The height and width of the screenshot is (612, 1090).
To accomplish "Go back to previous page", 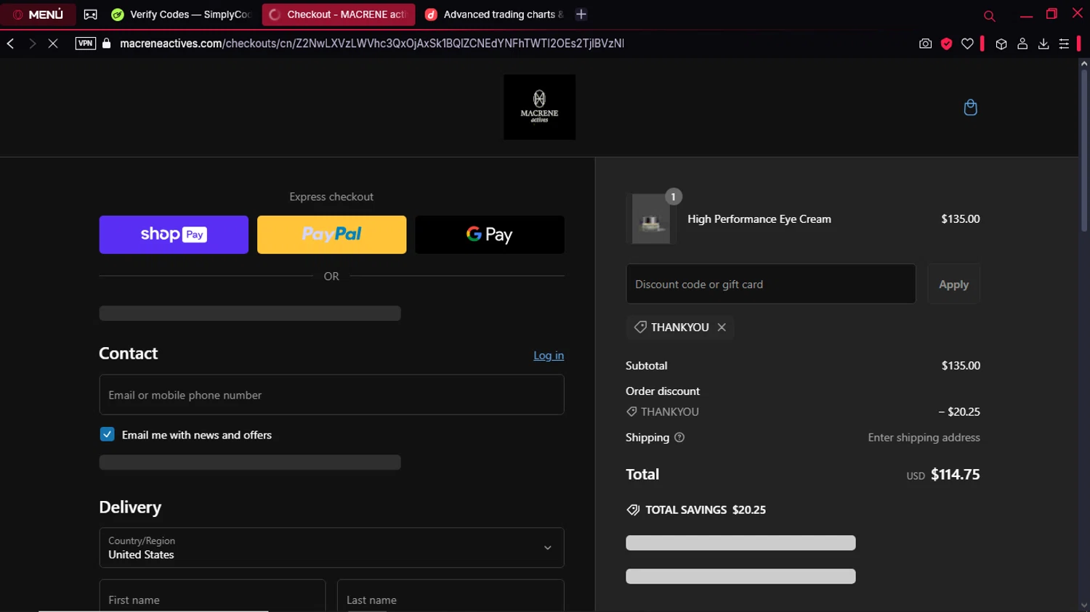I will click(x=10, y=44).
